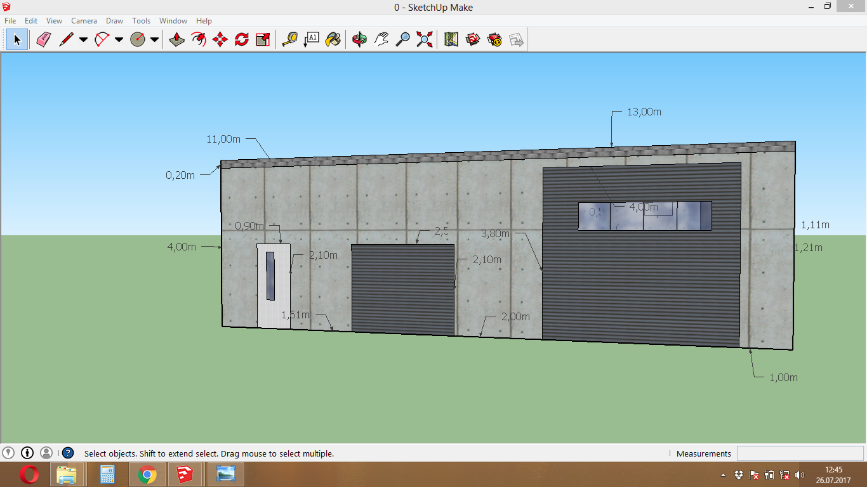The image size is (867, 487).
Task: Choose the Tape Measure tool
Action: pyautogui.click(x=290, y=40)
